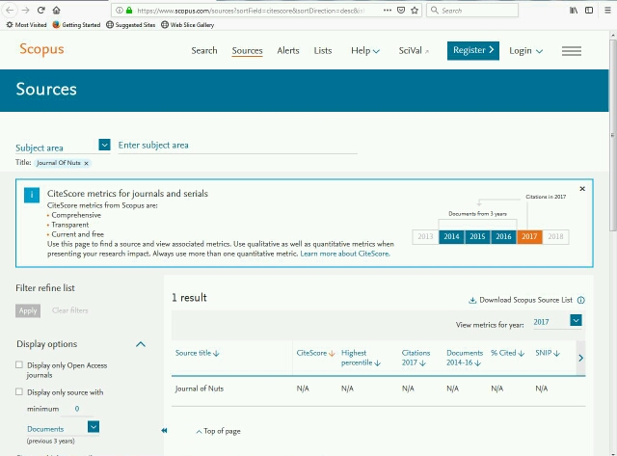This screenshot has height=456, width=617.
Task: Open the View metrics for year dropdown
Action: pos(576,320)
